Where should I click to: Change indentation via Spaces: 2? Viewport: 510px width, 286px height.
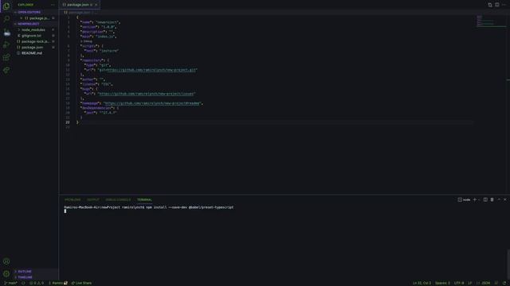(x=442, y=283)
